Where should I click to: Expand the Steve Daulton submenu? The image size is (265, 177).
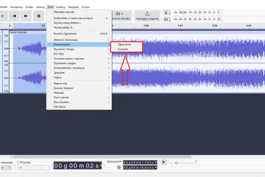pos(79,102)
